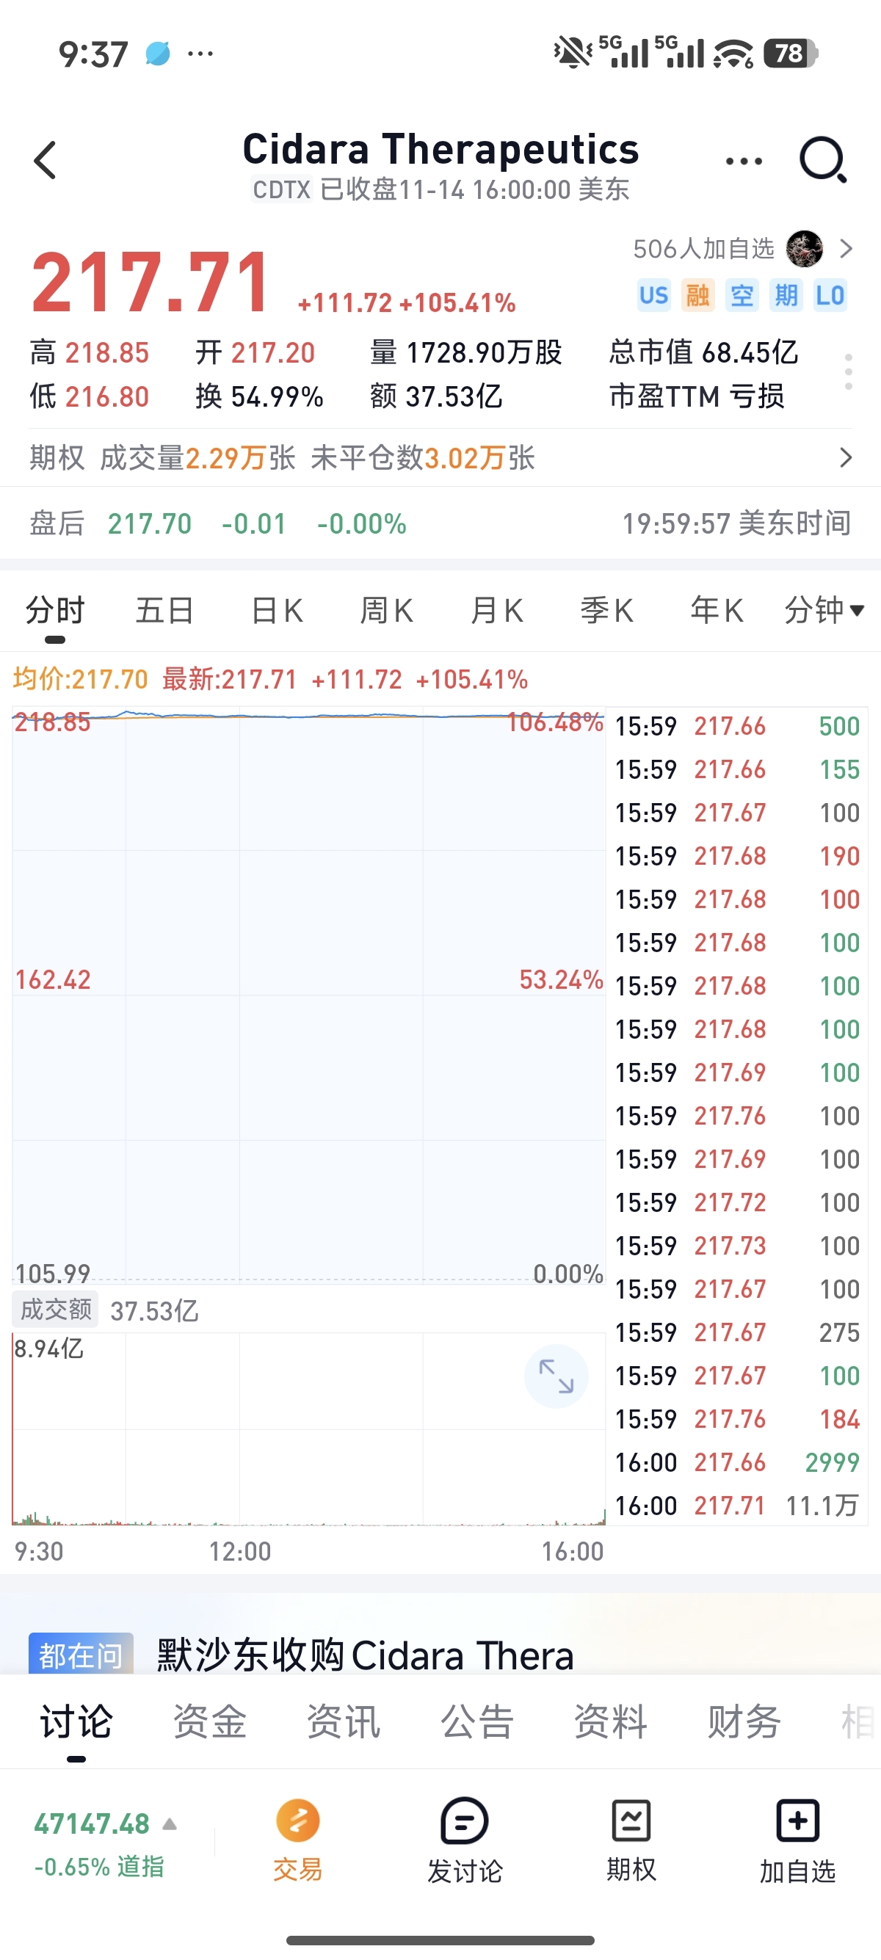Tap the 融 margin tag badge
The height and width of the screenshot is (1960, 881).
(697, 295)
